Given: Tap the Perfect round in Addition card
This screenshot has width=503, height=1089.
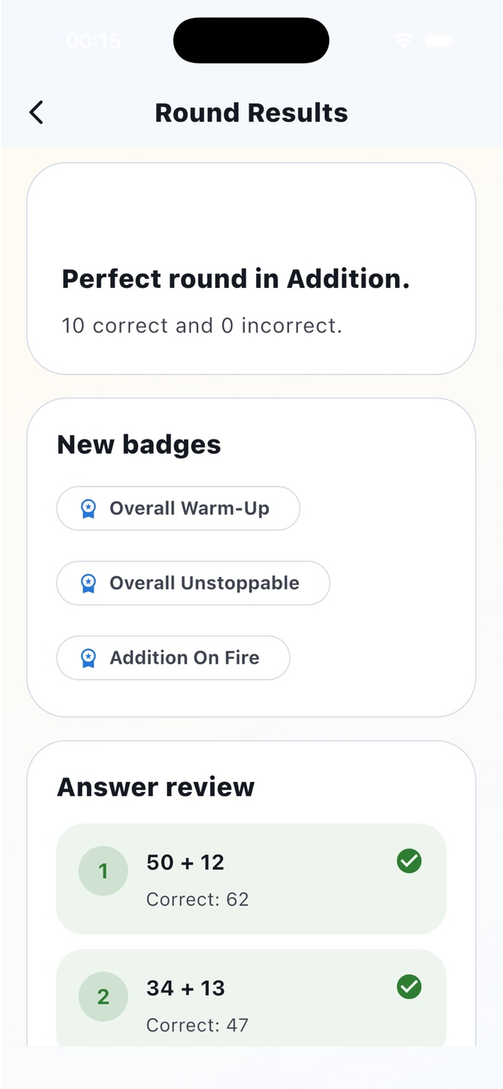Looking at the screenshot, I should coord(251,269).
